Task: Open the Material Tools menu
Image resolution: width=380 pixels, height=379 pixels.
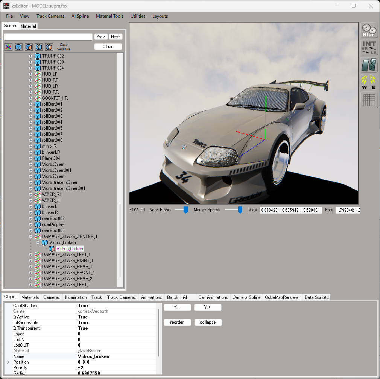Action: [x=109, y=16]
